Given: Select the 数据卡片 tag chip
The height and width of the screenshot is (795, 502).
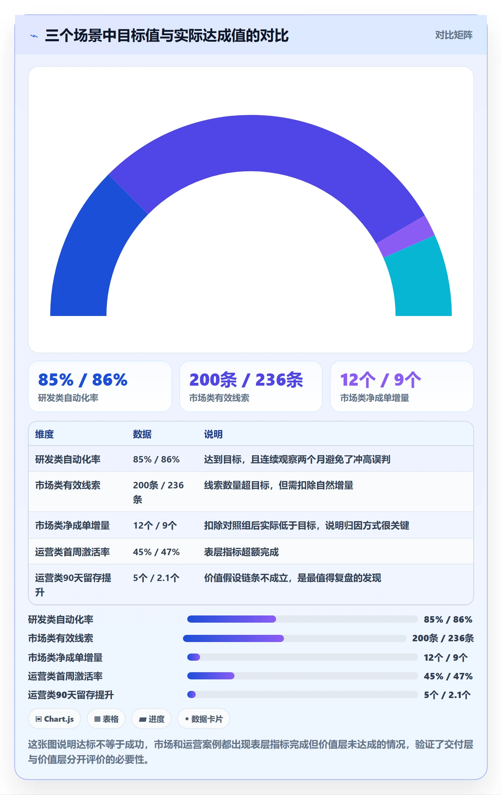Looking at the screenshot, I should (x=204, y=719).
